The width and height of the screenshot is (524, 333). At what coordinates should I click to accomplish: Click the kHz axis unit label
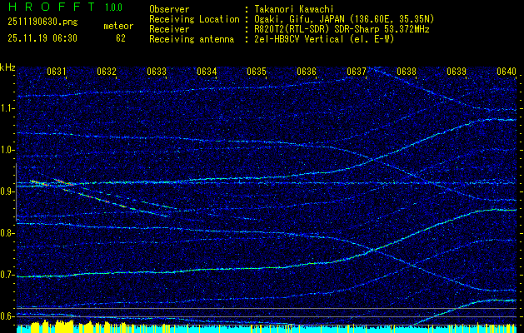pyautogui.click(x=7, y=67)
